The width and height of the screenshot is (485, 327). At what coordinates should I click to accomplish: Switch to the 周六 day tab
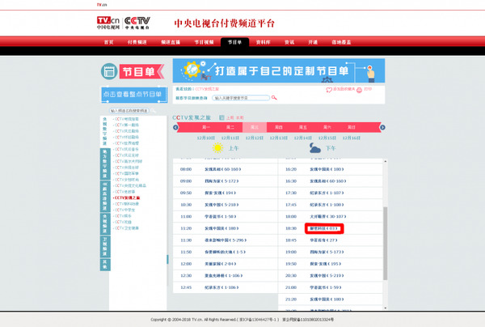pos(327,127)
